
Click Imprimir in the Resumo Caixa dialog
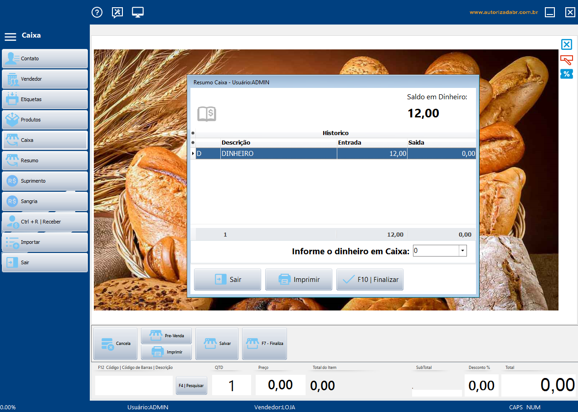point(298,279)
